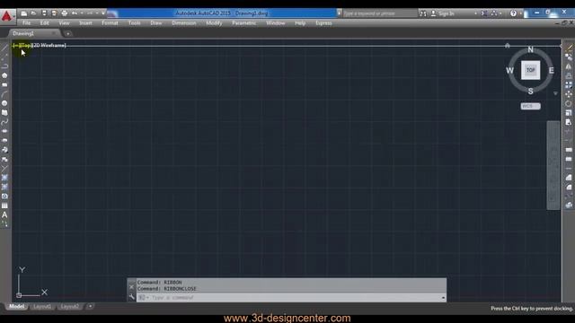Image resolution: width=575 pixels, height=323 pixels.
Task: Save the drawing using the Save icon
Action: click(x=44, y=13)
